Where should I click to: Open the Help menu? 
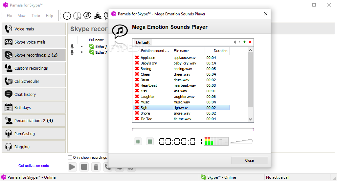point(49,16)
